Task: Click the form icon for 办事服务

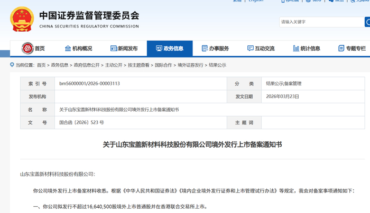Action: [204, 49]
